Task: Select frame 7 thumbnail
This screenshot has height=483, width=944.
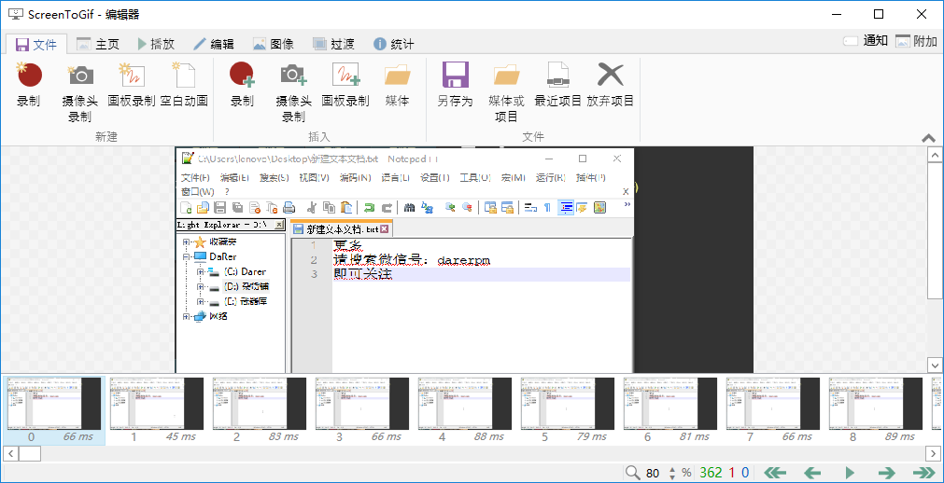Action: tap(773, 403)
